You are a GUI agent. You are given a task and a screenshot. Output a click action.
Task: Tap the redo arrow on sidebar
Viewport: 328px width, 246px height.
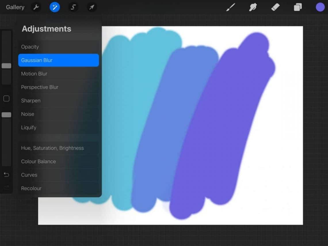7,187
